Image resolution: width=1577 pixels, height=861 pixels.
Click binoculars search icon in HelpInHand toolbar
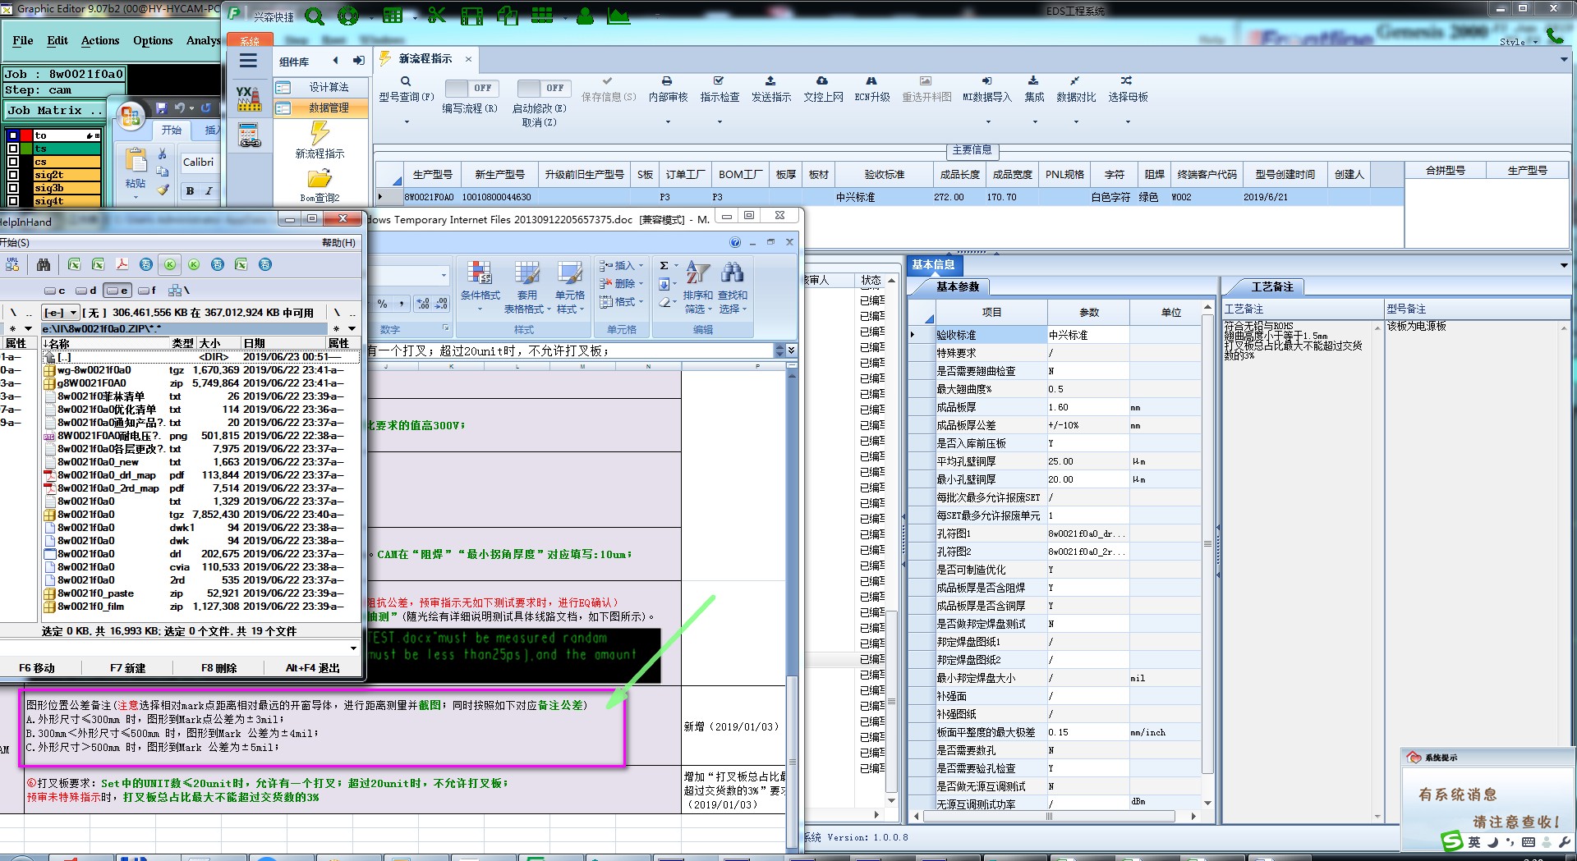point(44,264)
